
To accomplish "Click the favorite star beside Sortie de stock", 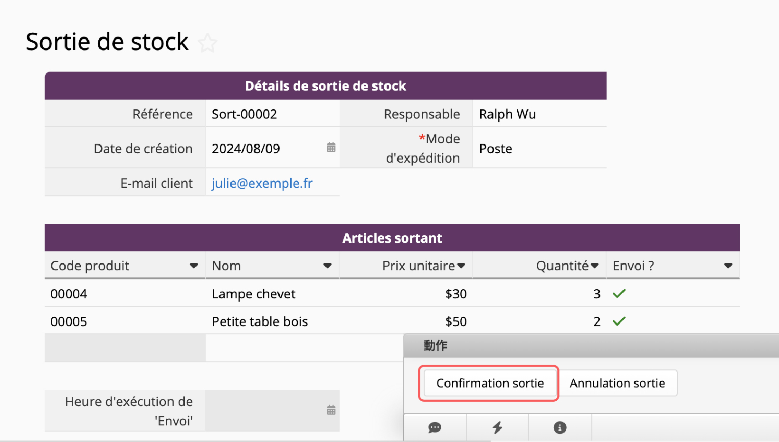I will [208, 43].
